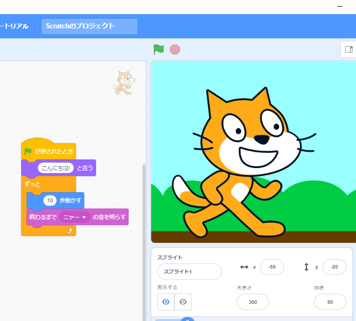Screen dimensions: 356x321
Task: Click the cat sprite watermark in workspace
Action: (x=124, y=83)
